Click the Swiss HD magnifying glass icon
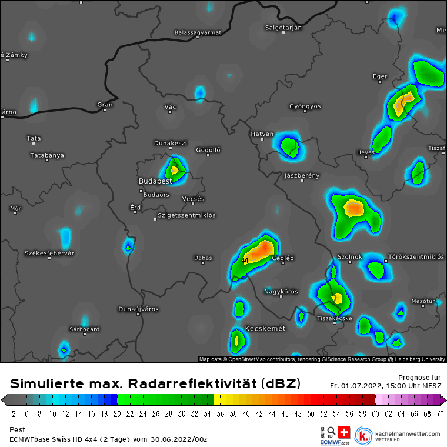This screenshot has width=447, height=447. pyautogui.click(x=331, y=431)
